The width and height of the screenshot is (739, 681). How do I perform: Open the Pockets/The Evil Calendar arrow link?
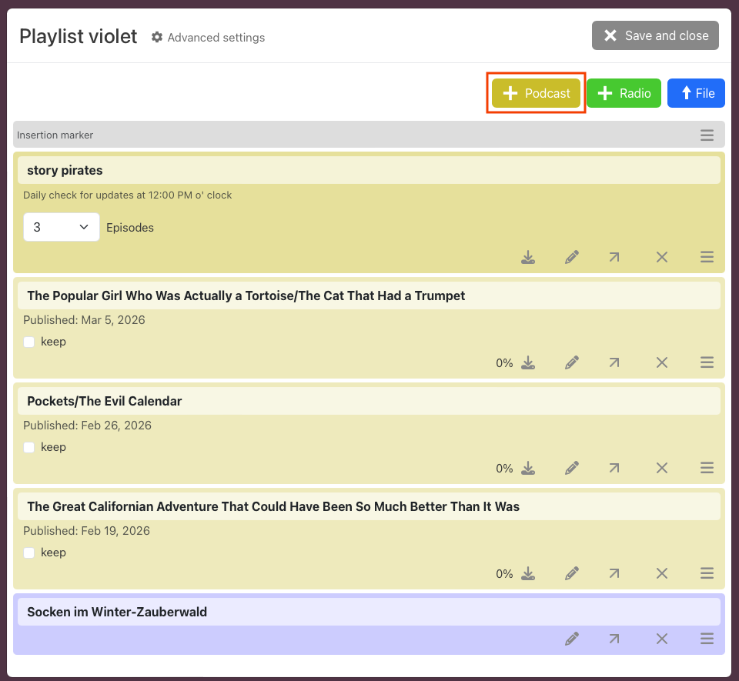(x=614, y=468)
